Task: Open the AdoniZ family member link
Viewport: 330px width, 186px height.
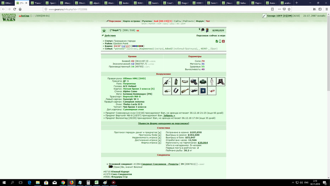Action: point(169,49)
